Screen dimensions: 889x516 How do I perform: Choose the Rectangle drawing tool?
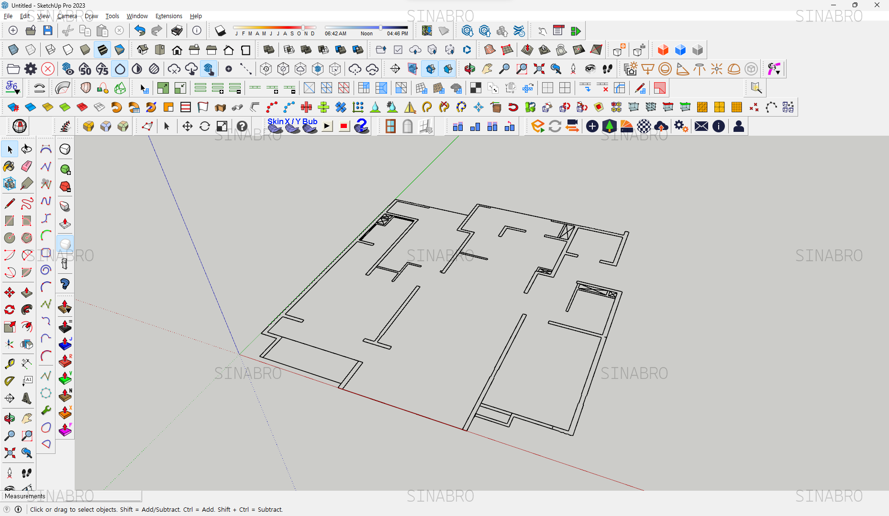click(9, 221)
